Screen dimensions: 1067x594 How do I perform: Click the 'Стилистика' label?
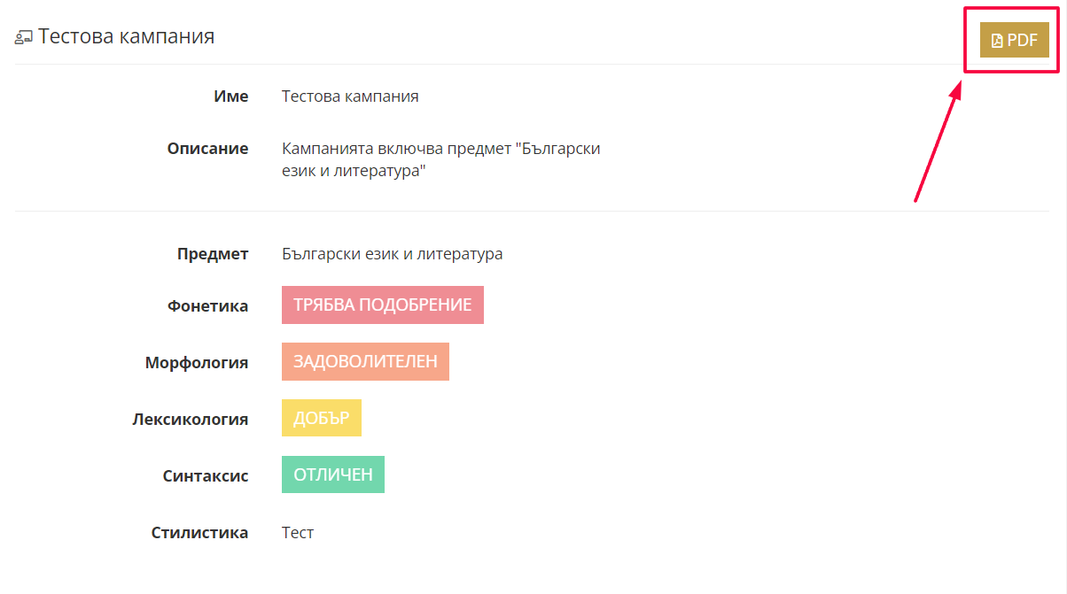tap(199, 533)
